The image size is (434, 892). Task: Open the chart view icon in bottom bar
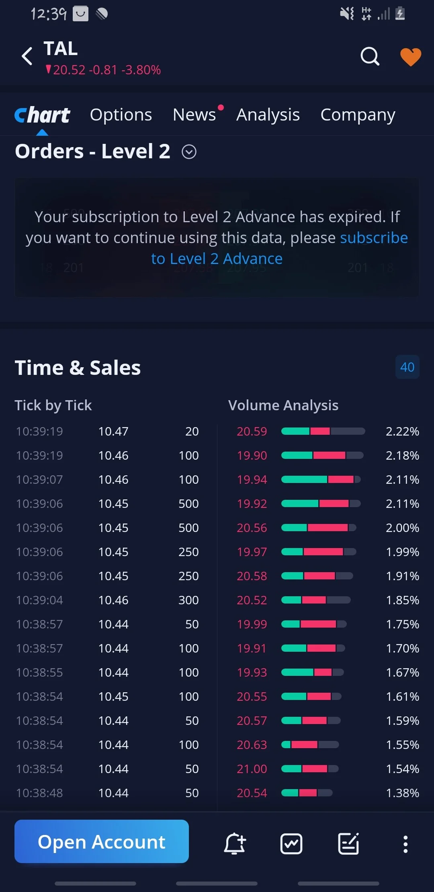coord(291,843)
